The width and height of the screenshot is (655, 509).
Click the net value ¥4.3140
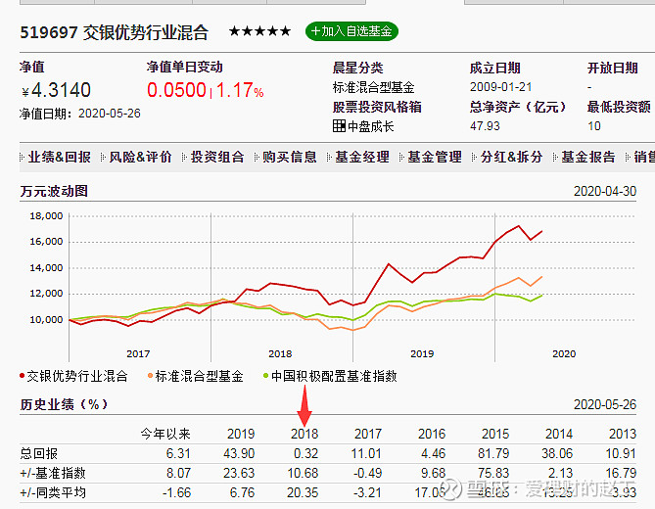click(56, 90)
